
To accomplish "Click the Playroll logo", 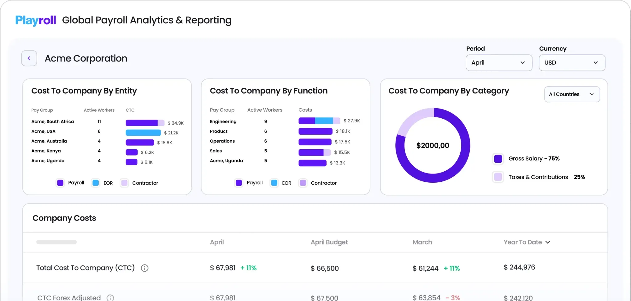I will (x=35, y=20).
